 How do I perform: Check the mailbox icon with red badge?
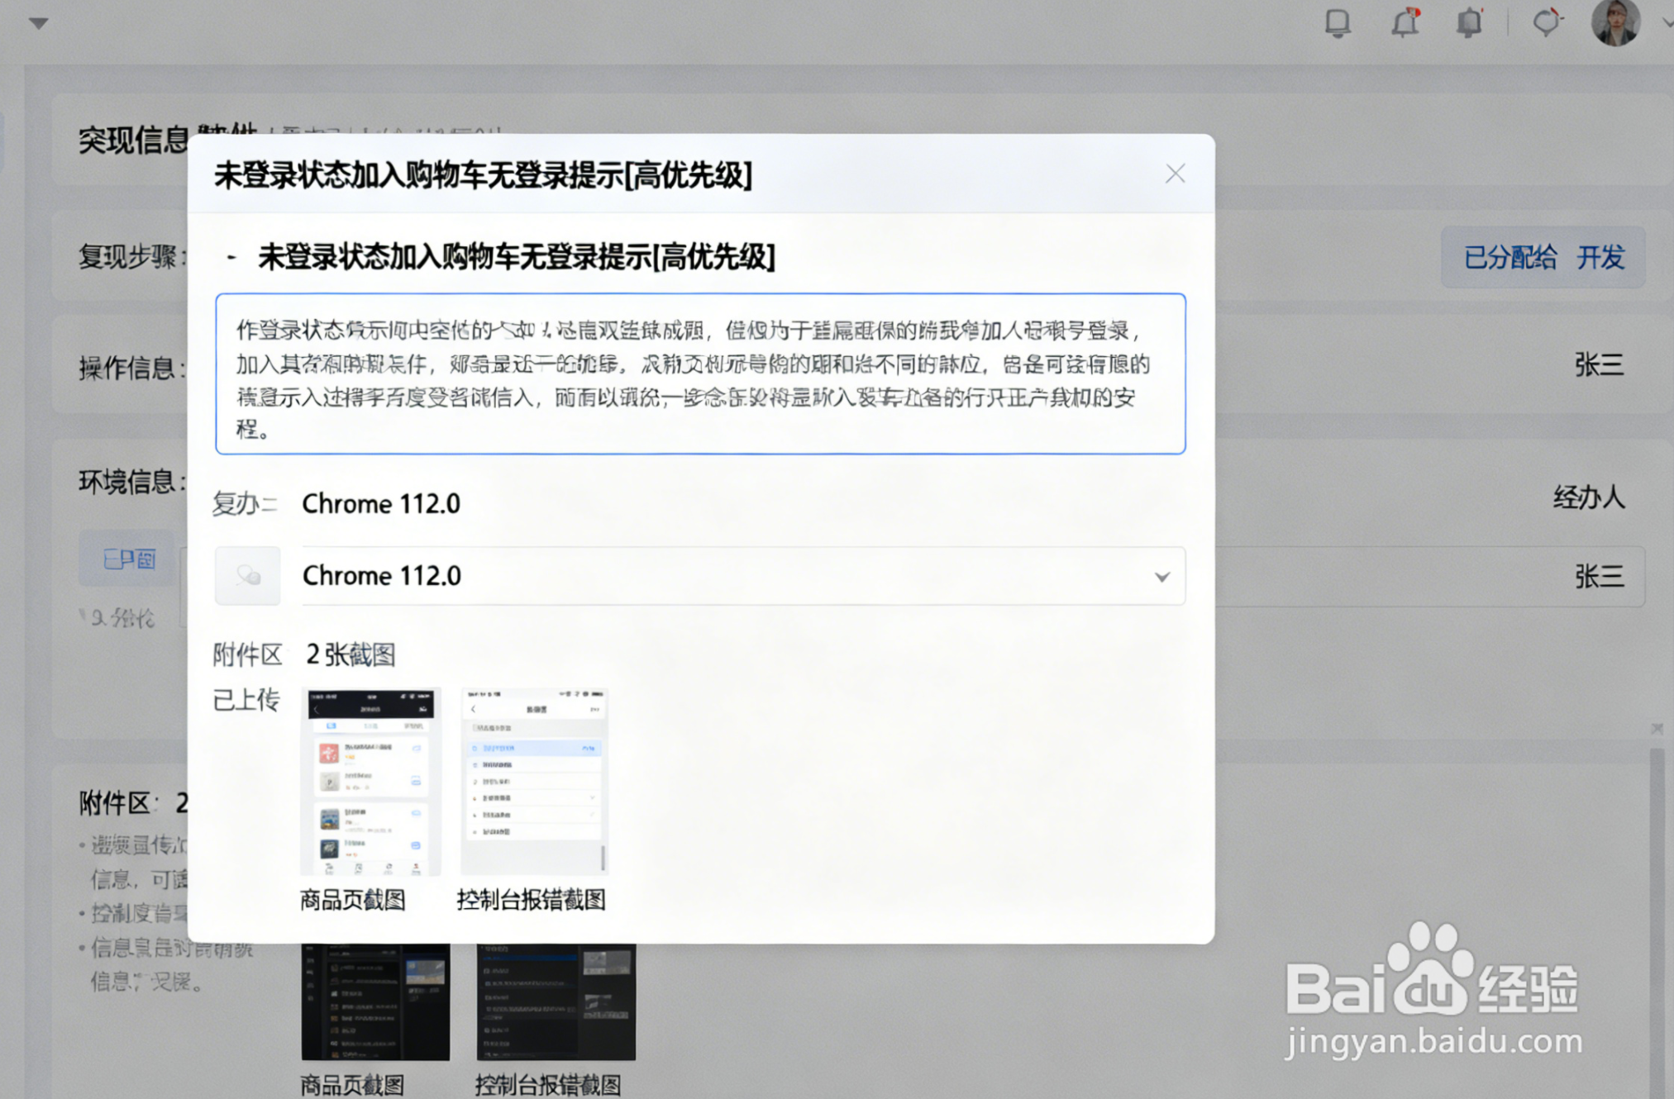coord(1404,23)
